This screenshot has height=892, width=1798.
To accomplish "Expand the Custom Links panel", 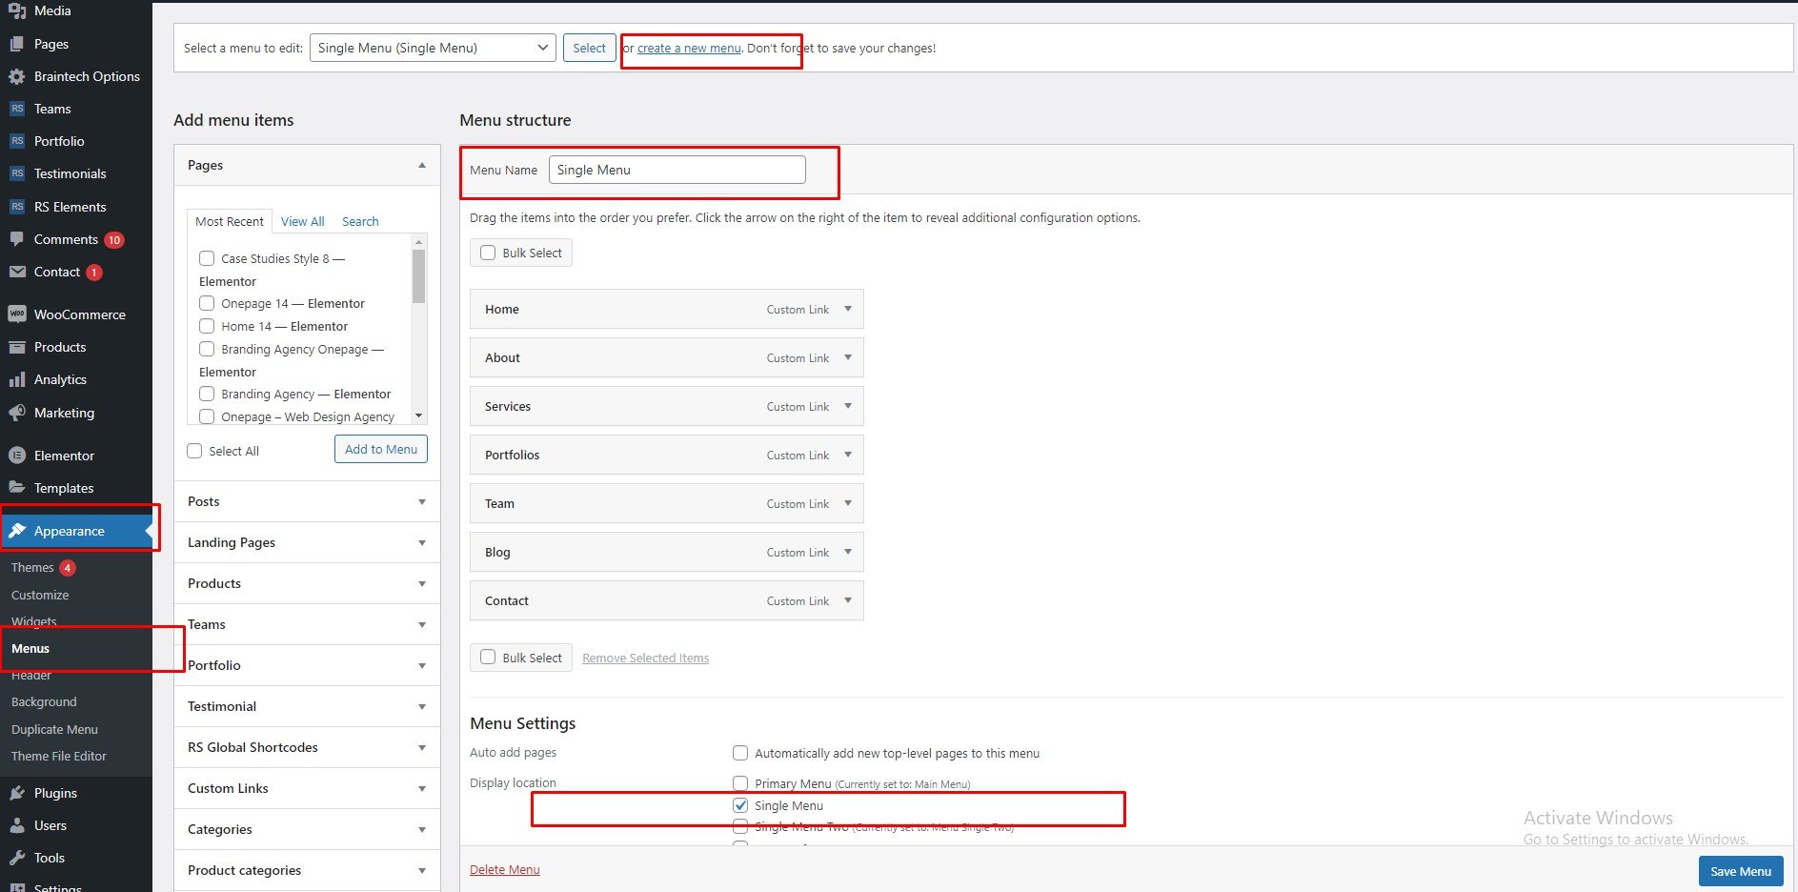I will [422, 789].
